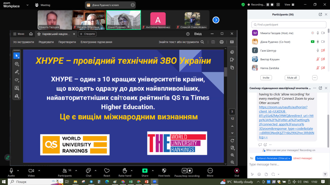Screen dimensions: 330x185
Task: Pop out the Participants panel
Action: point(320,14)
